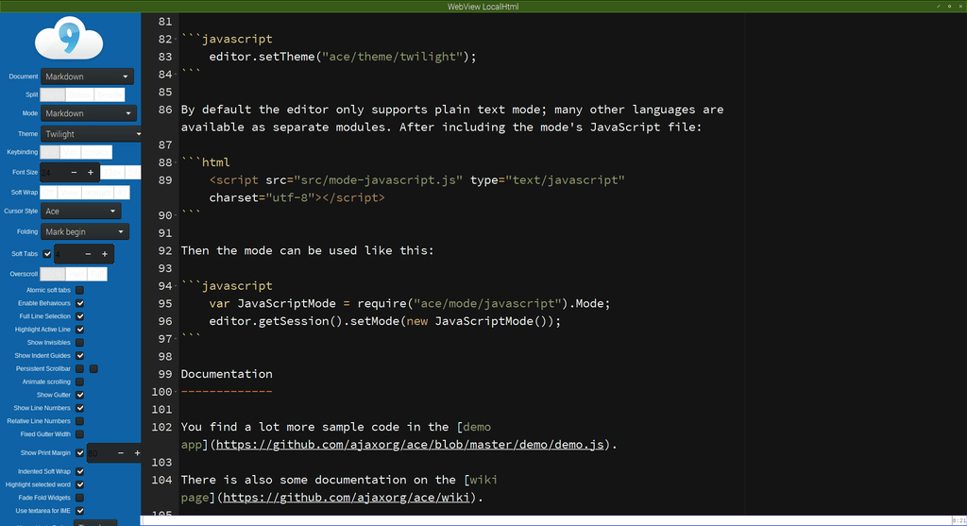Uncheck Full Line Selection

[79, 316]
